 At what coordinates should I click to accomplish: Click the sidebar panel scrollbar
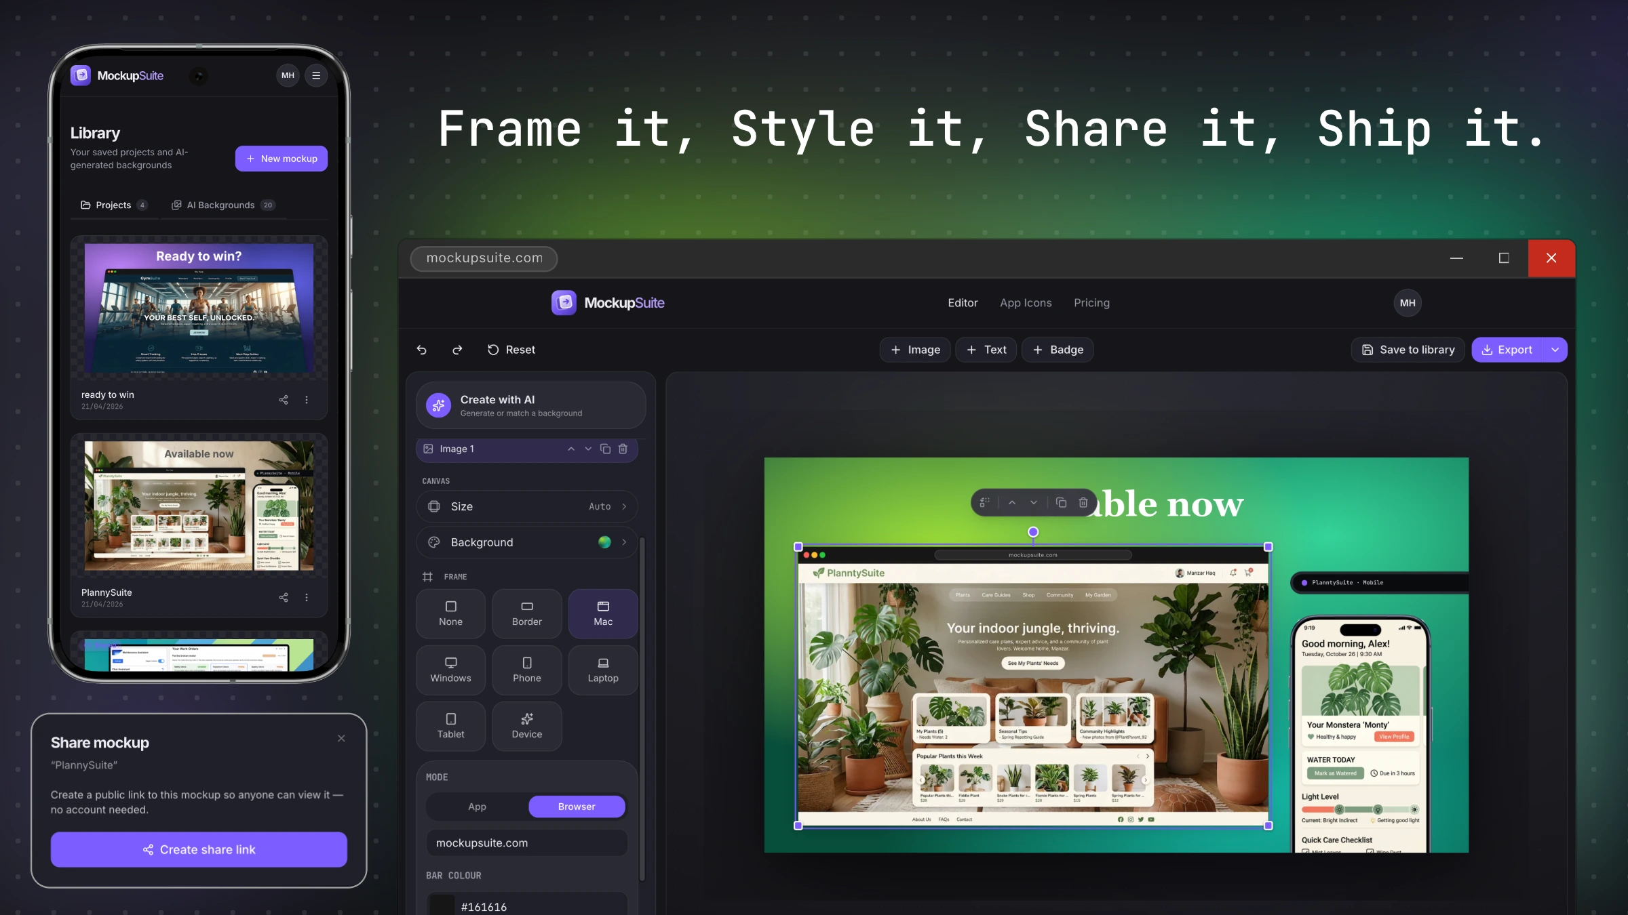pos(642,708)
